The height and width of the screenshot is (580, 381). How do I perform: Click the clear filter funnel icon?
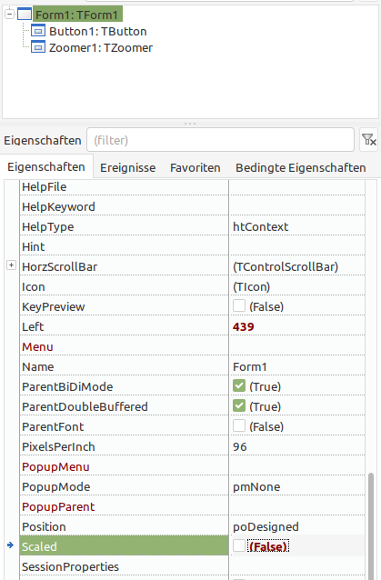pyautogui.click(x=369, y=140)
